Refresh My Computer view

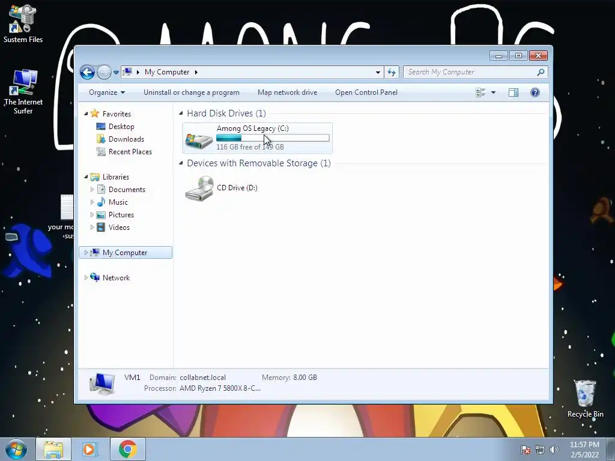tap(392, 72)
